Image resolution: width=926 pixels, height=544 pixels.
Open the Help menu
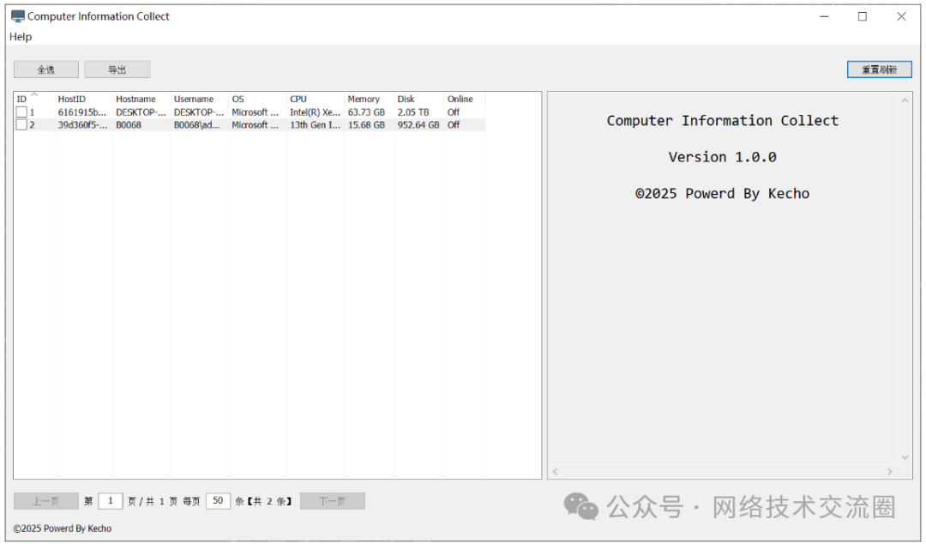click(x=21, y=37)
